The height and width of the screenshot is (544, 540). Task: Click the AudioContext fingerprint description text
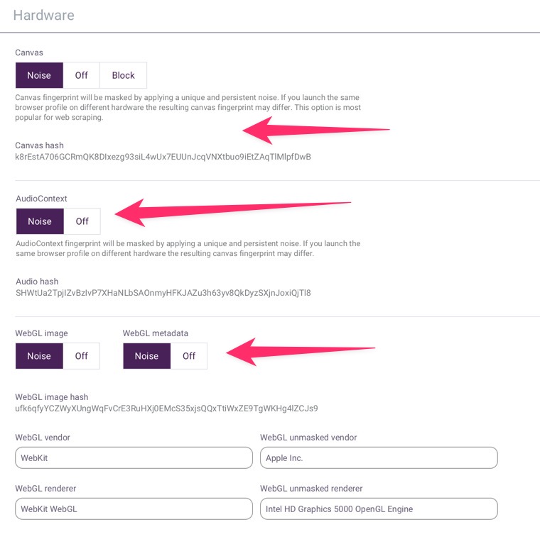pos(188,248)
